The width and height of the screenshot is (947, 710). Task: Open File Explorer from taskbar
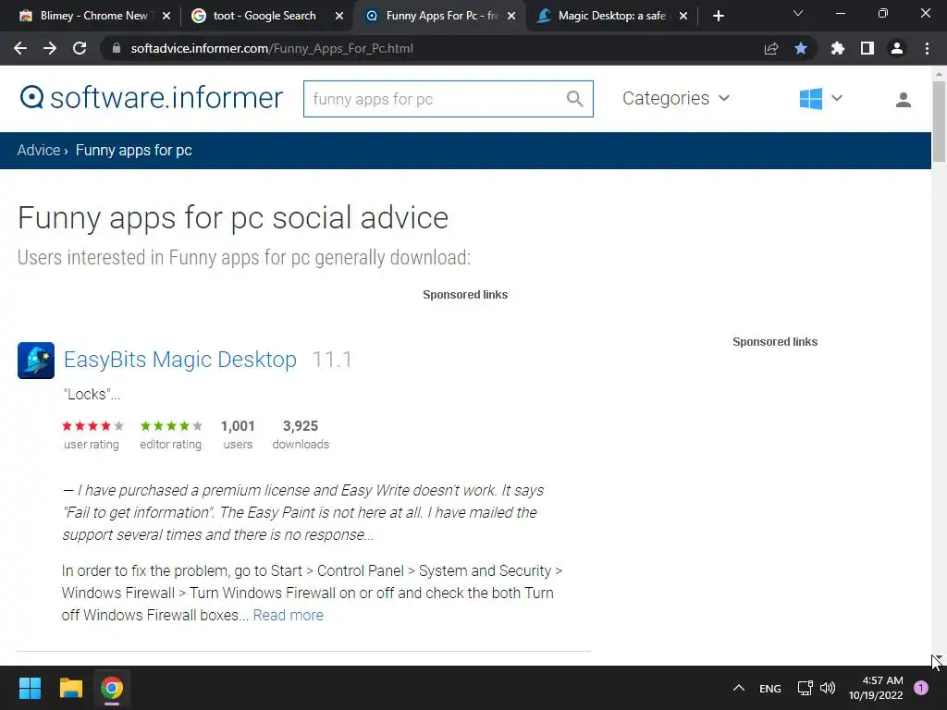pyautogui.click(x=70, y=688)
